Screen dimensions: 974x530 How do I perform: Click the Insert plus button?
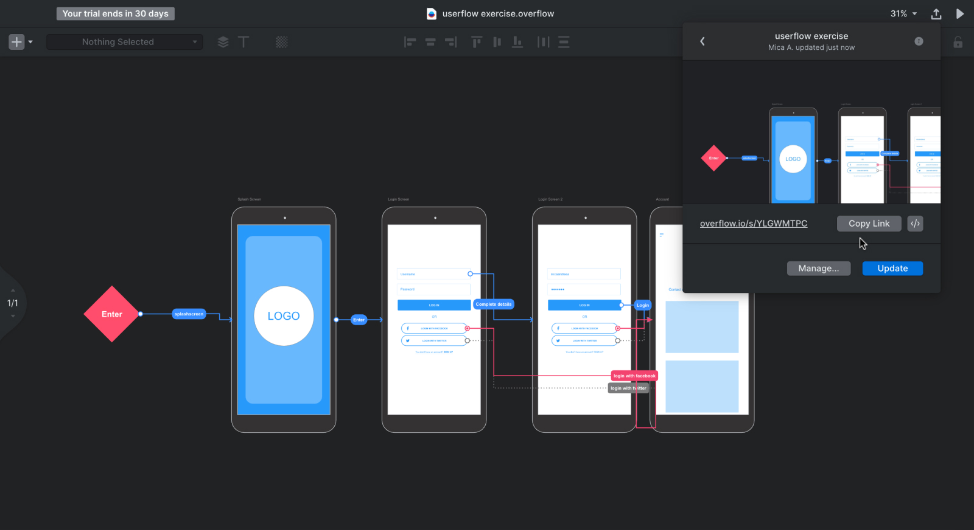click(x=16, y=42)
